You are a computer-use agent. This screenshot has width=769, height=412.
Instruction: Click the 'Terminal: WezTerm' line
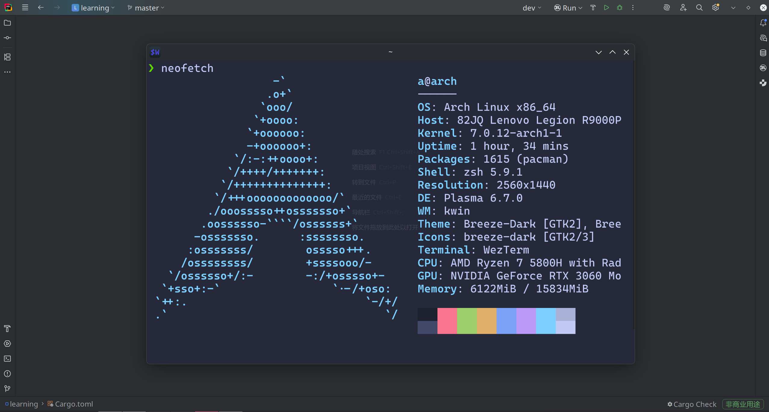(473, 250)
